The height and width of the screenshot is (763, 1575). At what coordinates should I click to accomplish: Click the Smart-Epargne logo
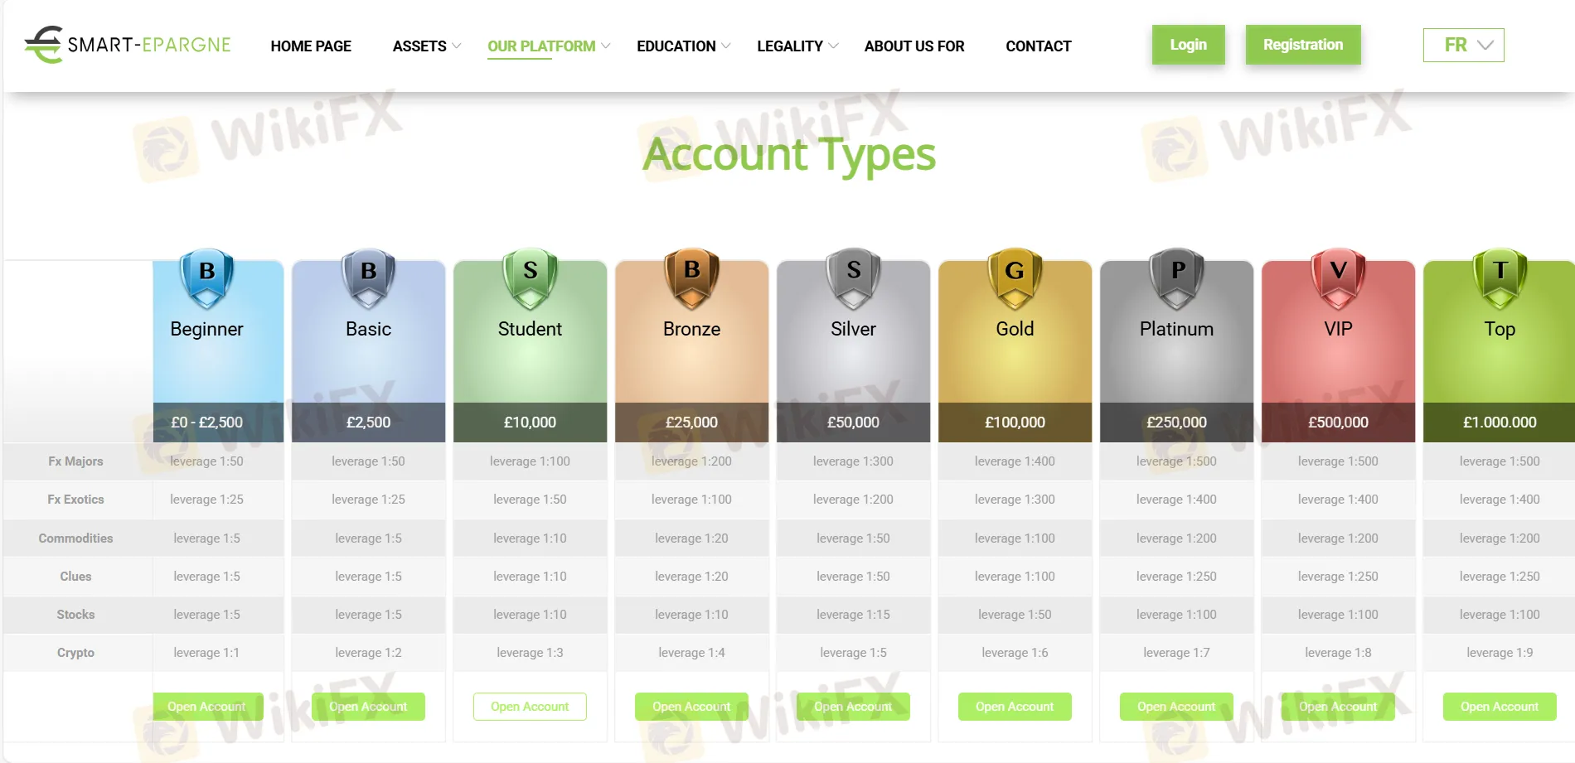click(128, 45)
